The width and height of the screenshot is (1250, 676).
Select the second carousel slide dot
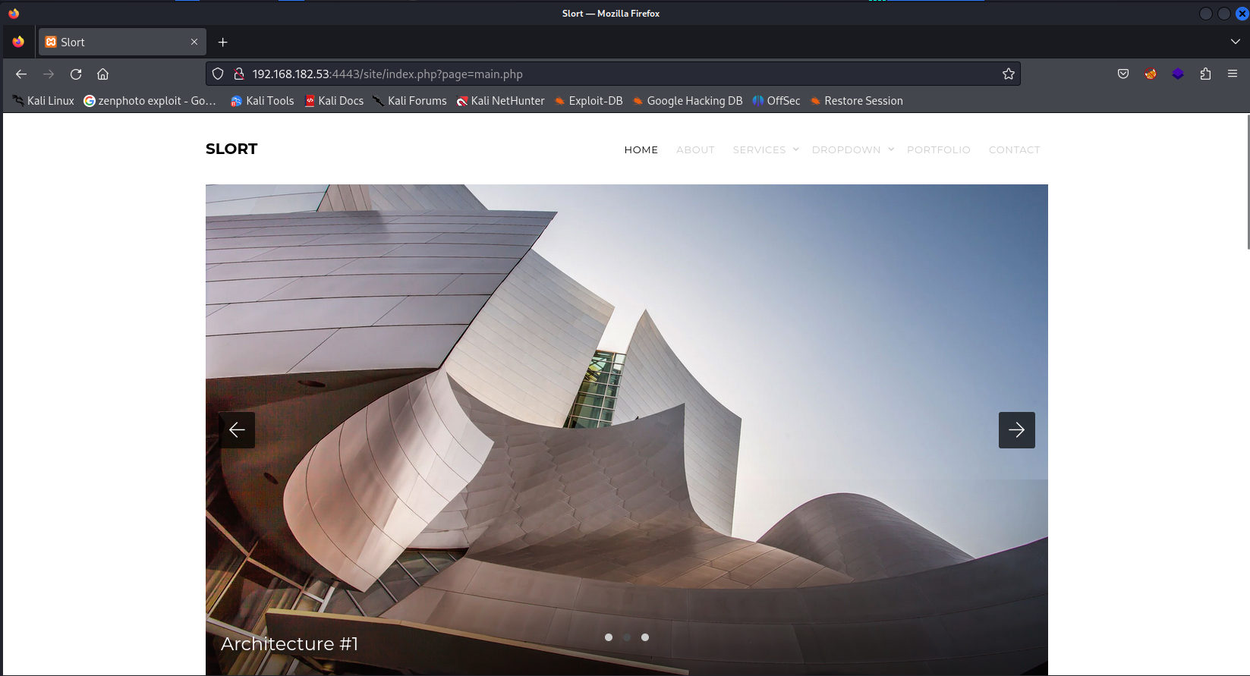click(627, 637)
